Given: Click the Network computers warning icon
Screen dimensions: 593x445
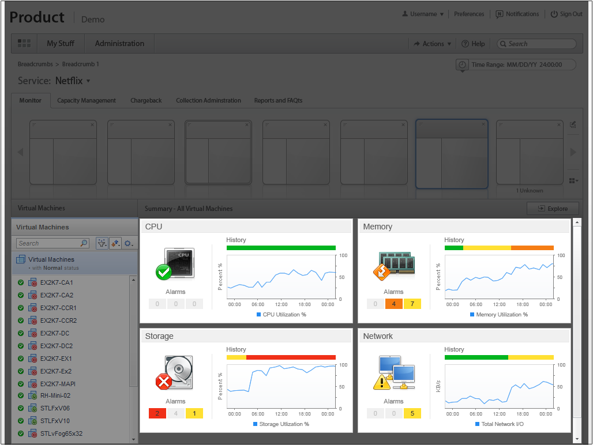Looking at the screenshot, I should point(393,373).
